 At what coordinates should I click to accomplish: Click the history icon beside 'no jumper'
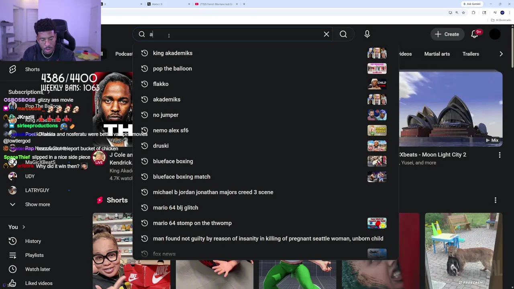coord(145,115)
